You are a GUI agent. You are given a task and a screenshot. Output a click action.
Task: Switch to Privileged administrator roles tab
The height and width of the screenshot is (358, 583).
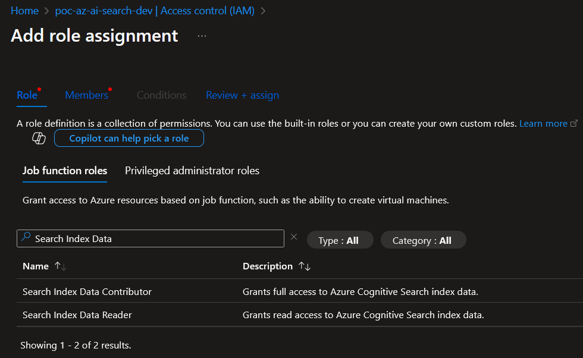192,171
